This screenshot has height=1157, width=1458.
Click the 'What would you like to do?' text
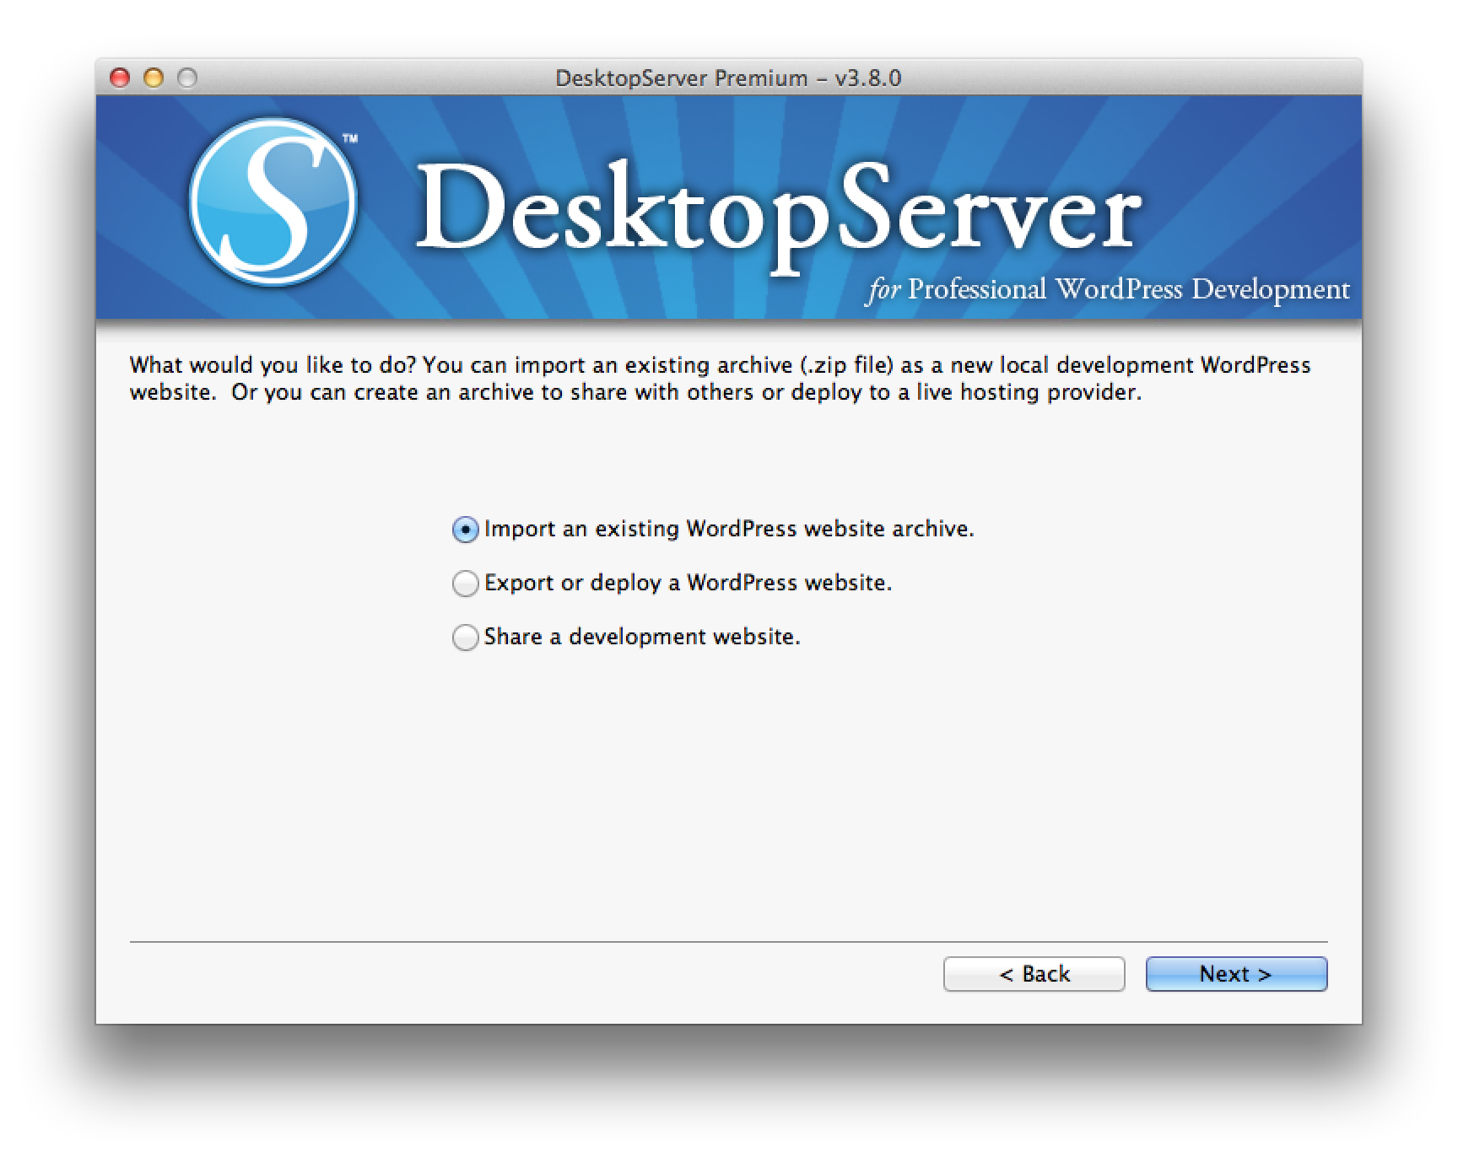coord(273,365)
